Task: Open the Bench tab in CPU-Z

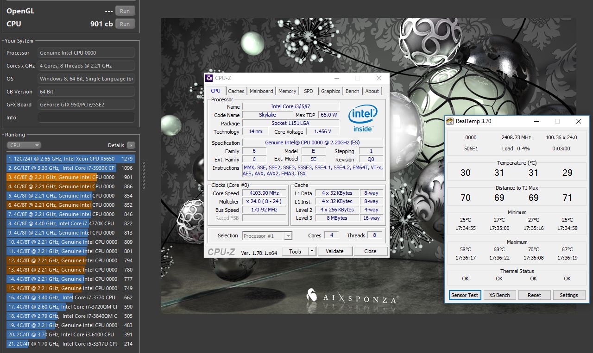Action: pos(353,91)
